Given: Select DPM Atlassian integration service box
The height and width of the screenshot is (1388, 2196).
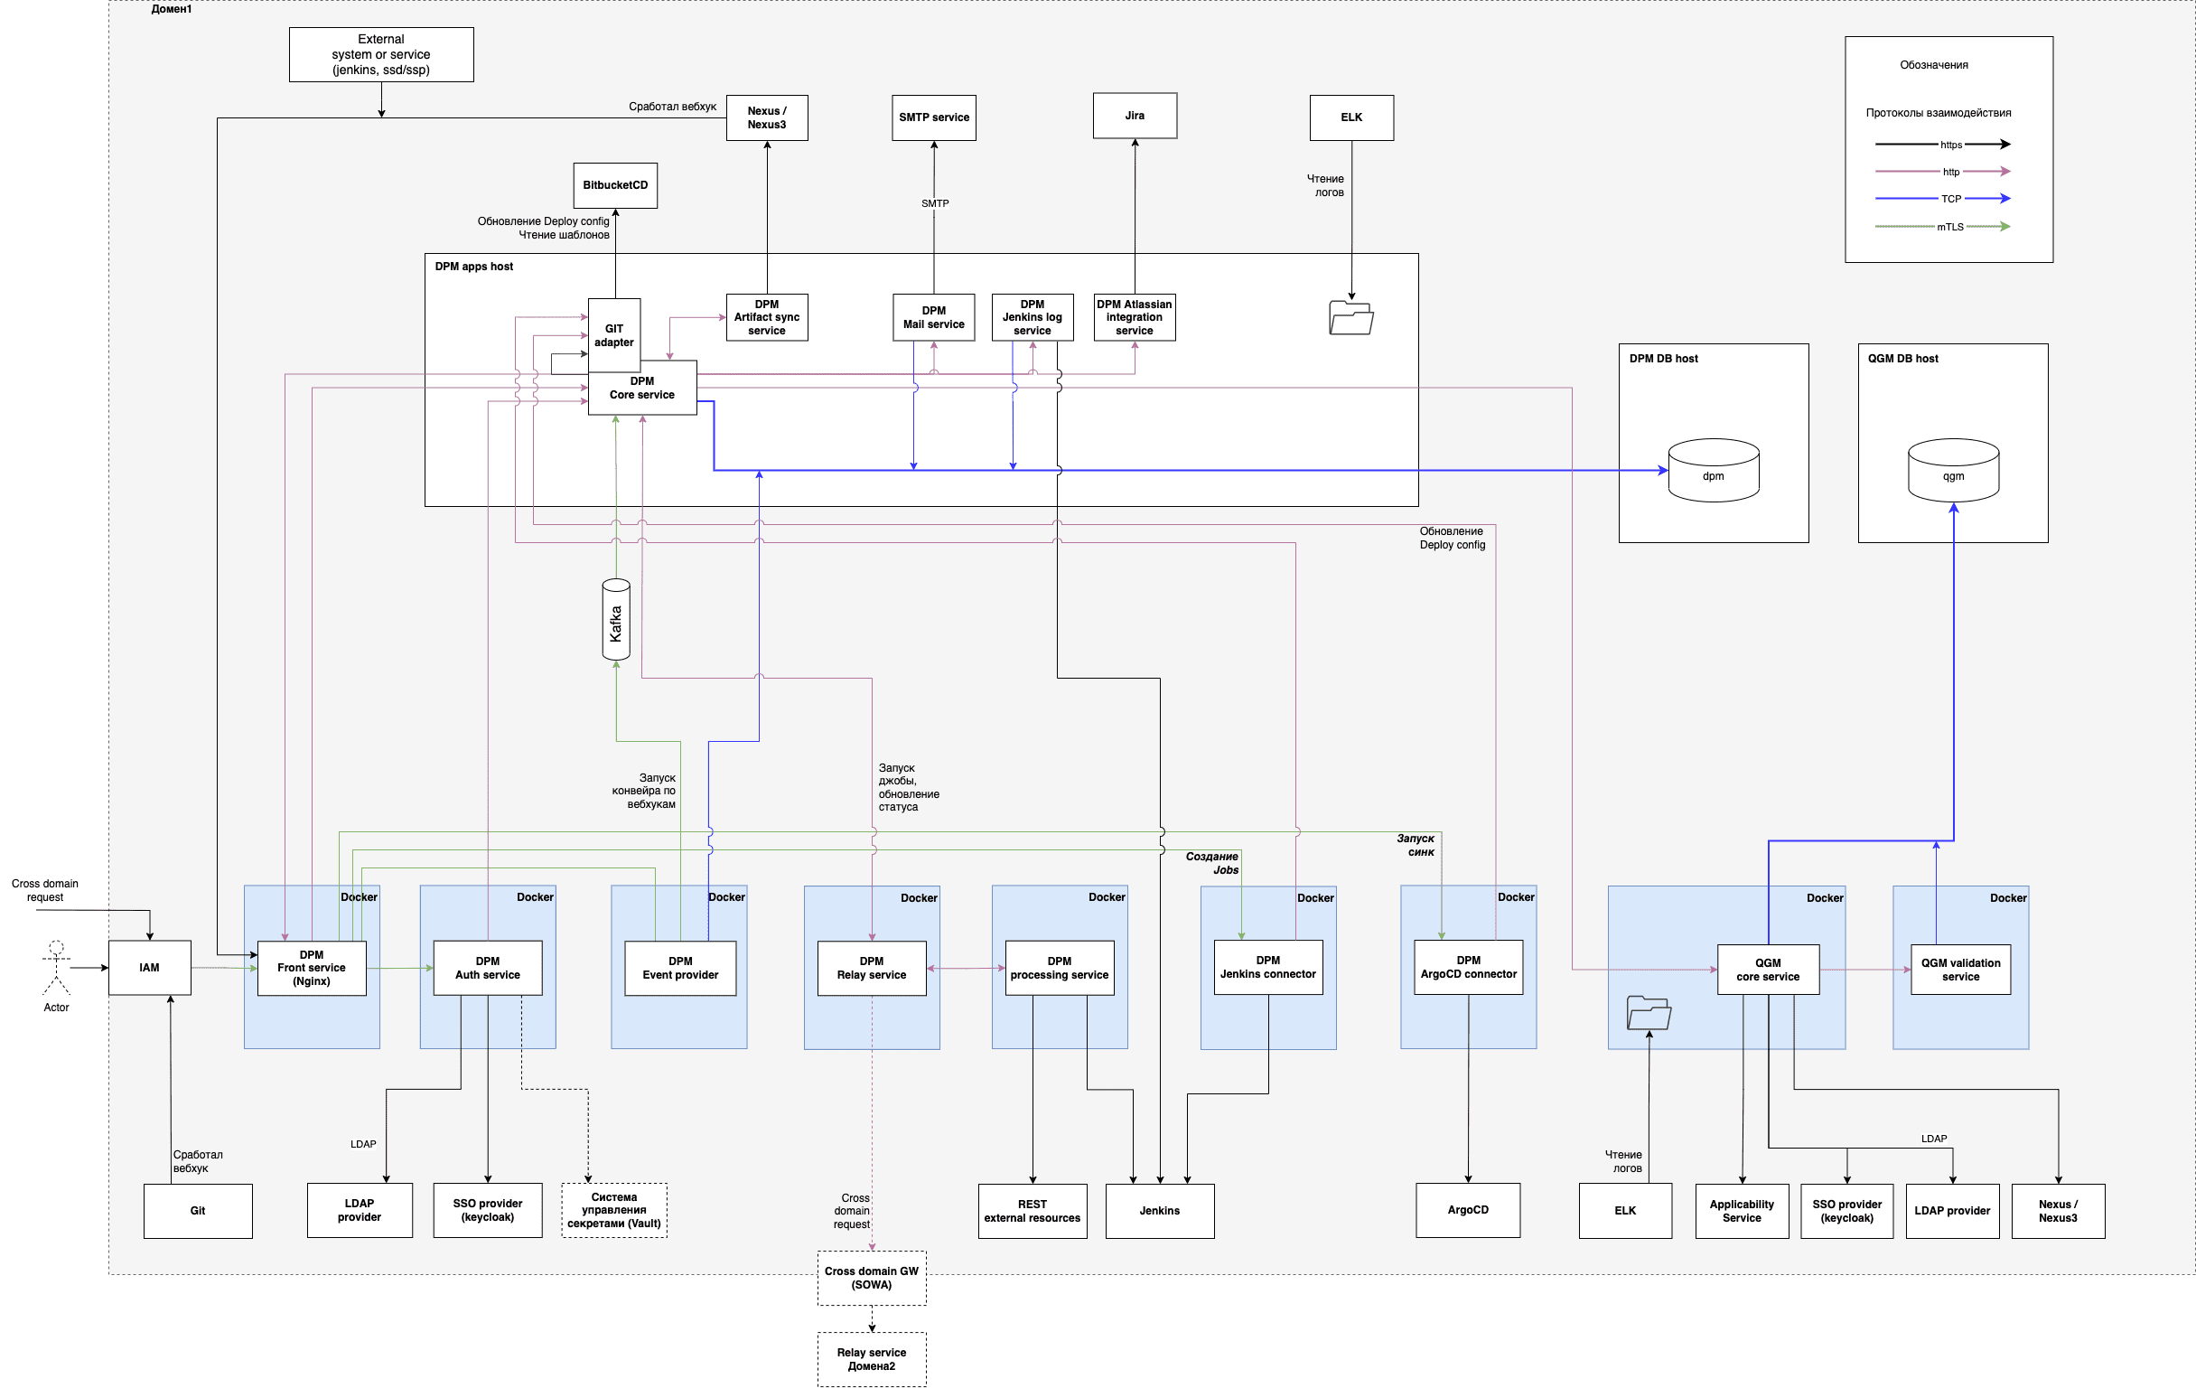Looking at the screenshot, I should (x=1134, y=317).
